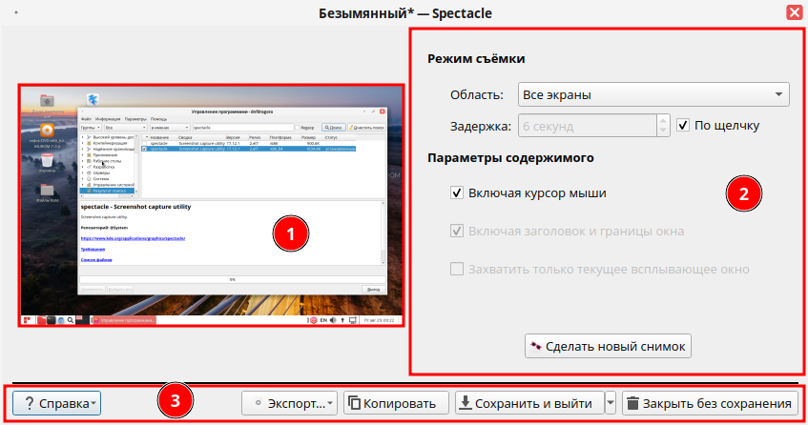Close the Spectacle window with red X

coord(794,13)
